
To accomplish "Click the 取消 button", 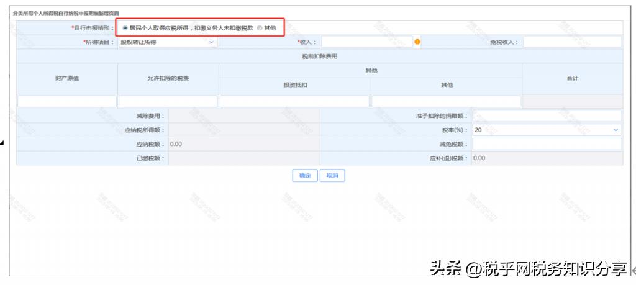I will click(x=332, y=176).
